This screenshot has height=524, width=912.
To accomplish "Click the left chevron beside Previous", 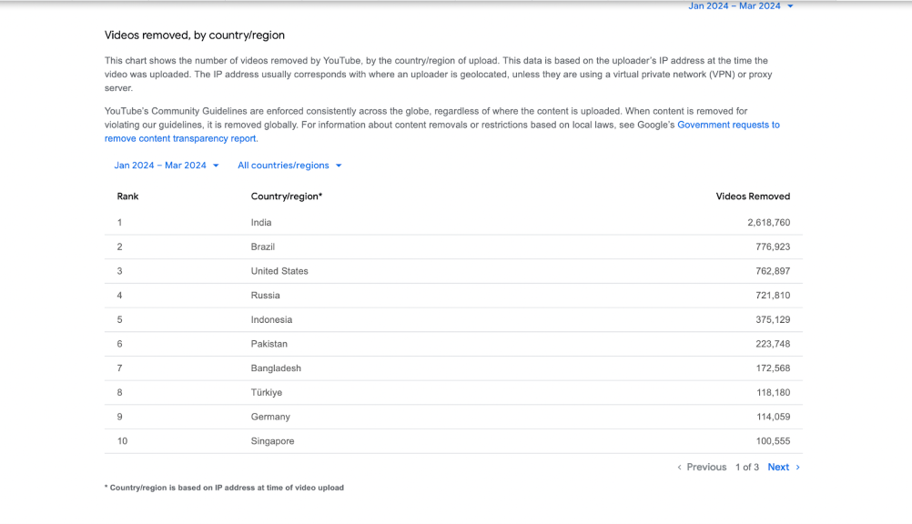I will [x=679, y=468].
